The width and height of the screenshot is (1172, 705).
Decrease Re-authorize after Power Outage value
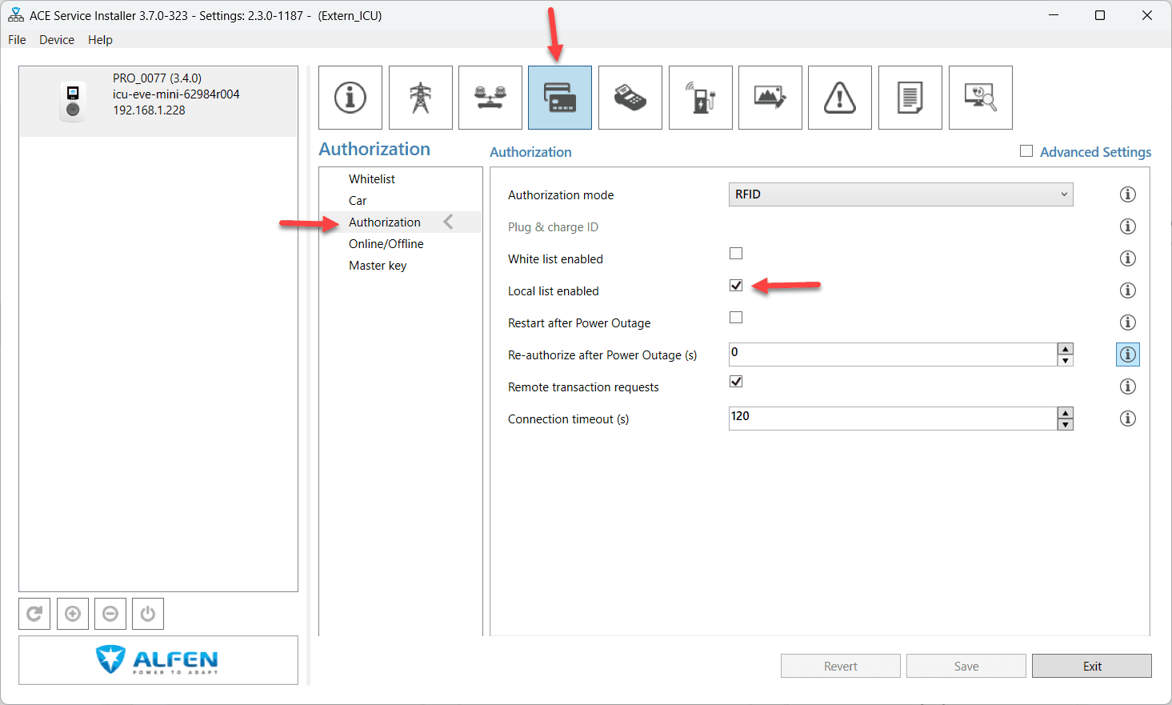coord(1065,361)
